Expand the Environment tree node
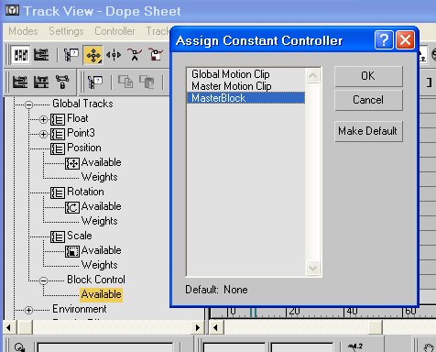This screenshot has width=436, height=352. point(28,310)
